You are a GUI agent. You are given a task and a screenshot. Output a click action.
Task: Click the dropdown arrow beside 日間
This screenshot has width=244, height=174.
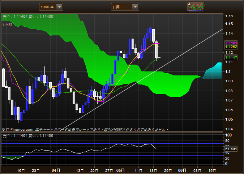click(x=135, y=7)
